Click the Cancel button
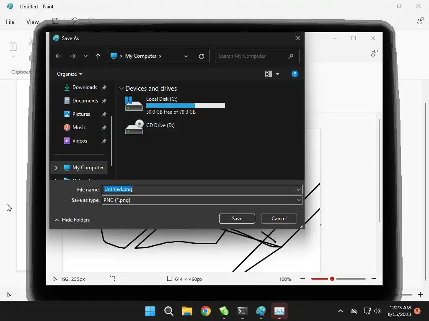The image size is (429, 321). click(x=279, y=218)
